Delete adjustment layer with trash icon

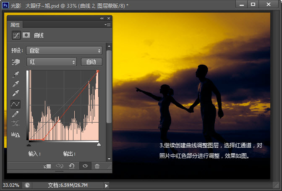tap(97, 166)
